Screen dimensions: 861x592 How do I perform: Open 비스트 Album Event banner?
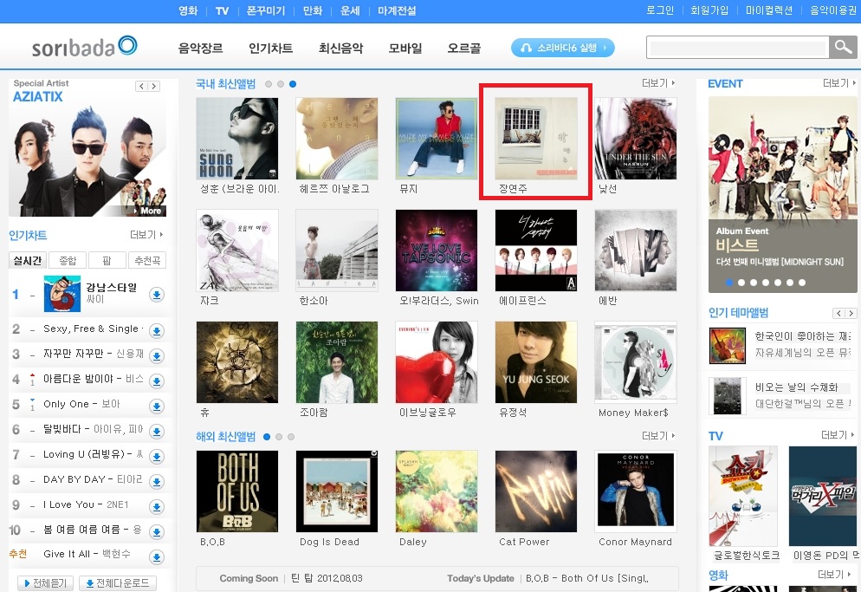tap(782, 194)
